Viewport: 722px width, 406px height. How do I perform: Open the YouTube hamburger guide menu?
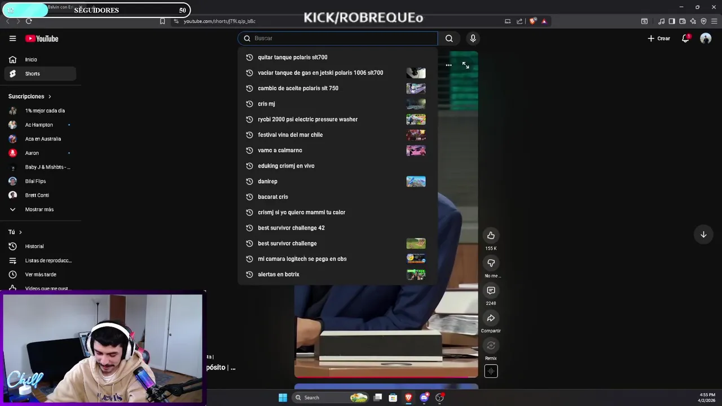[12, 38]
